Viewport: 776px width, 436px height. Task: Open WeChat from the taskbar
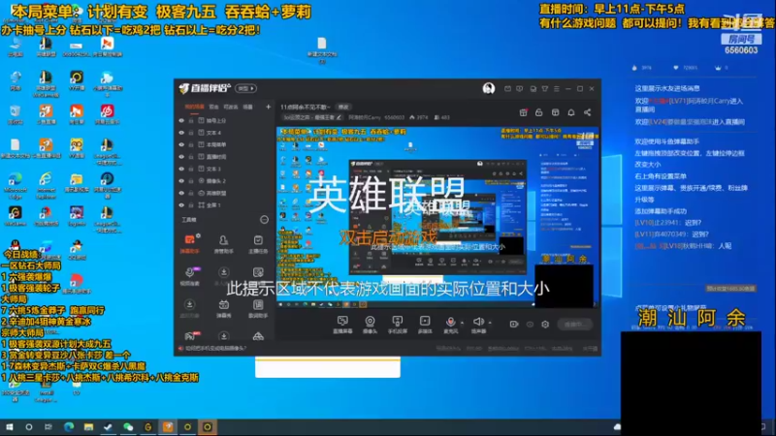(x=128, y=427)
